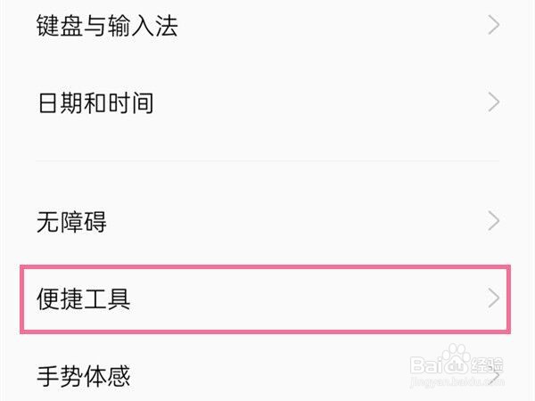Click the arrow next to 无障碍
Viewport: 535px width, 401px height.
pos(494,220)
